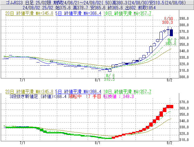194x147 pixels.
Task: Click lower chart price axis label '340.0'
Action: (184, 121)
